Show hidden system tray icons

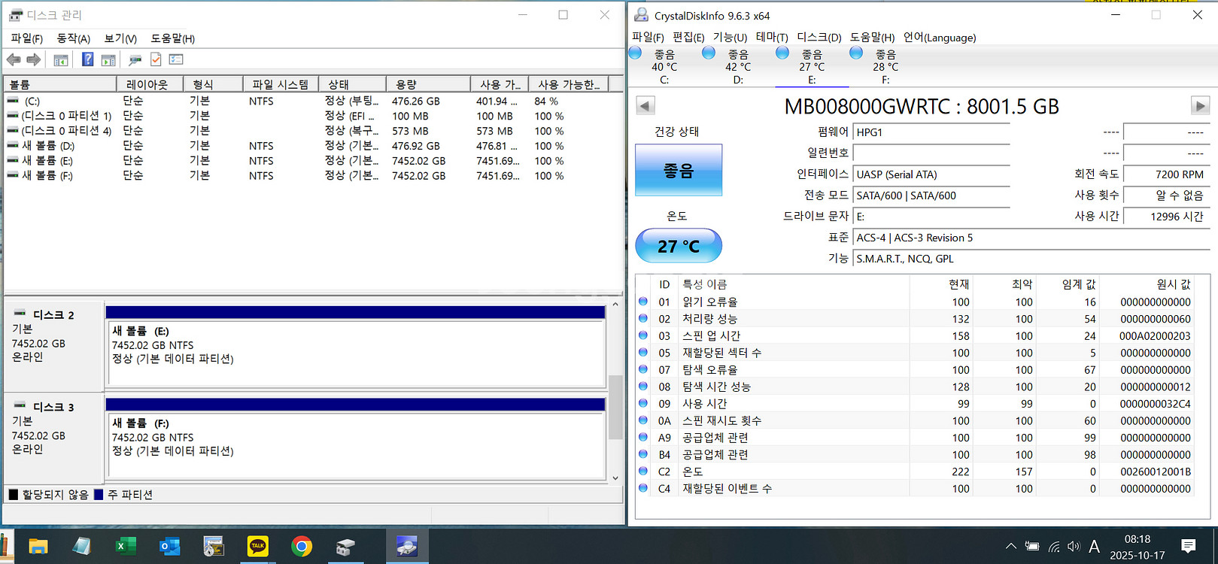point(1010,547)
